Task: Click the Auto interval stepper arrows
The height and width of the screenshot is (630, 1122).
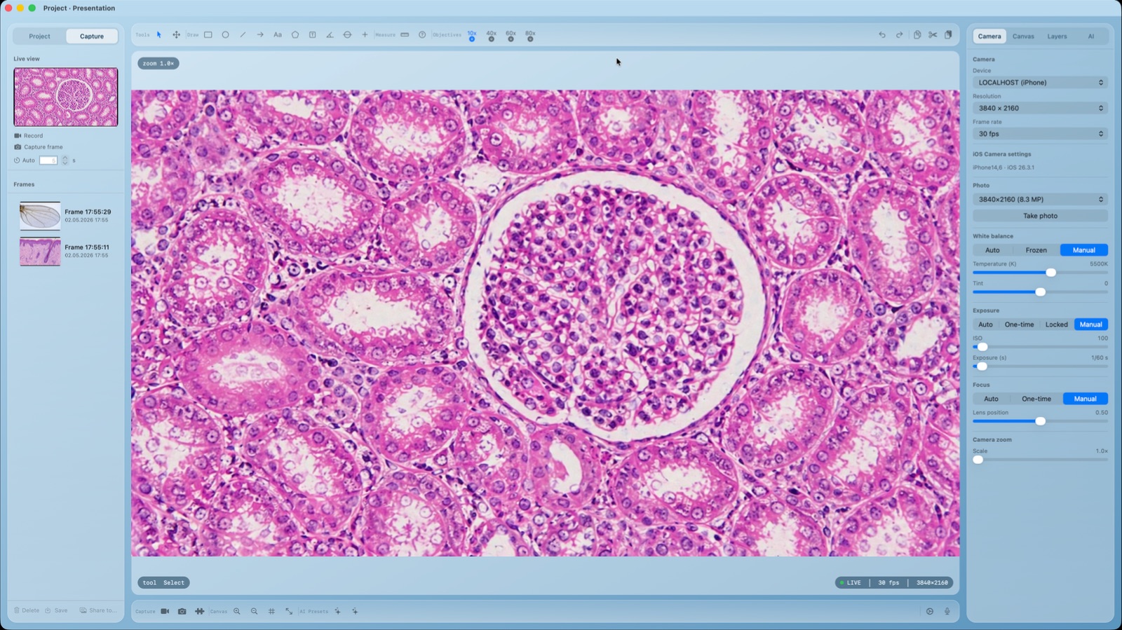Action: pyautogui.click(x=65, y=160)
